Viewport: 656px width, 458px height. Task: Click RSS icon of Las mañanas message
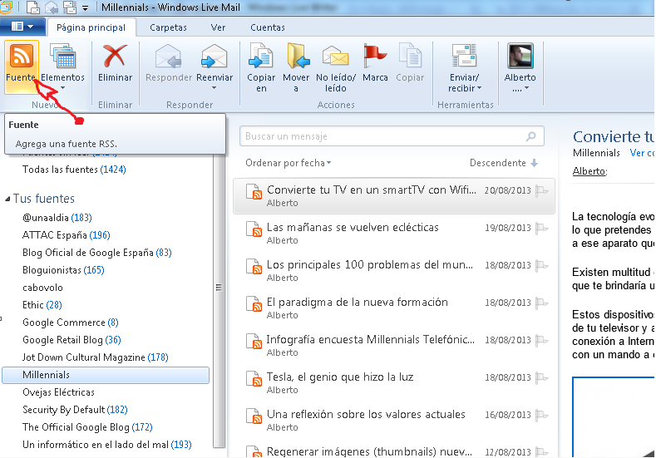click(254, 229)
